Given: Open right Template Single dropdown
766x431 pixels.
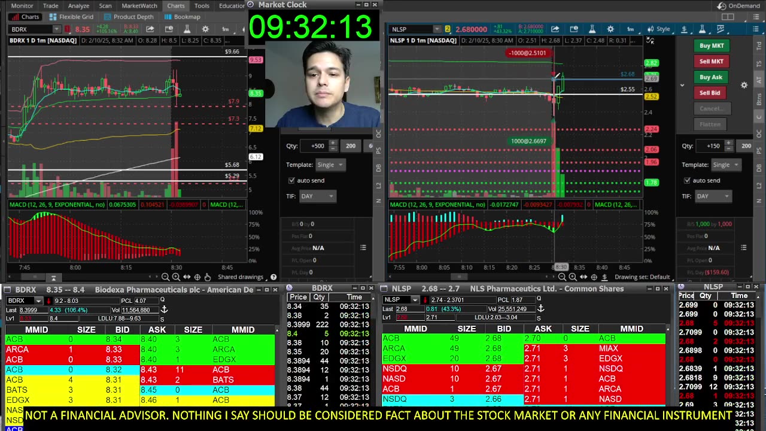Looking at the screenshot, I should click(726, 165).
